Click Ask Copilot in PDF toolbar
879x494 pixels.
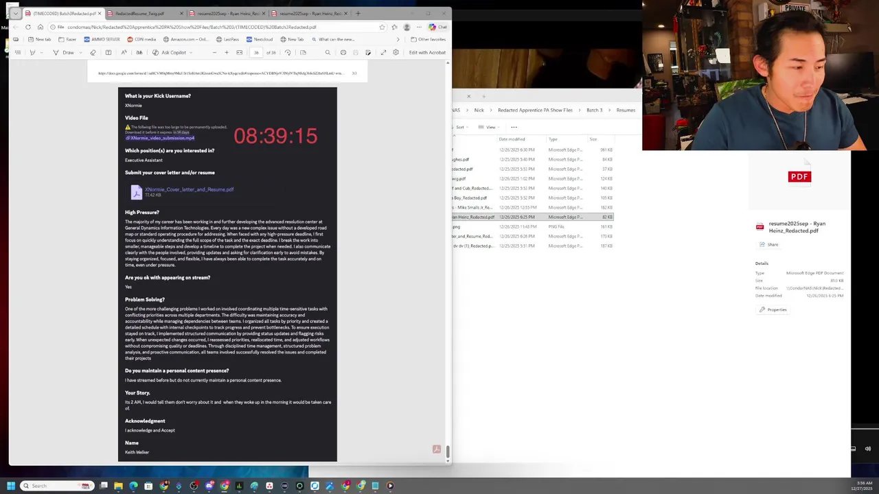coord(170,52)
